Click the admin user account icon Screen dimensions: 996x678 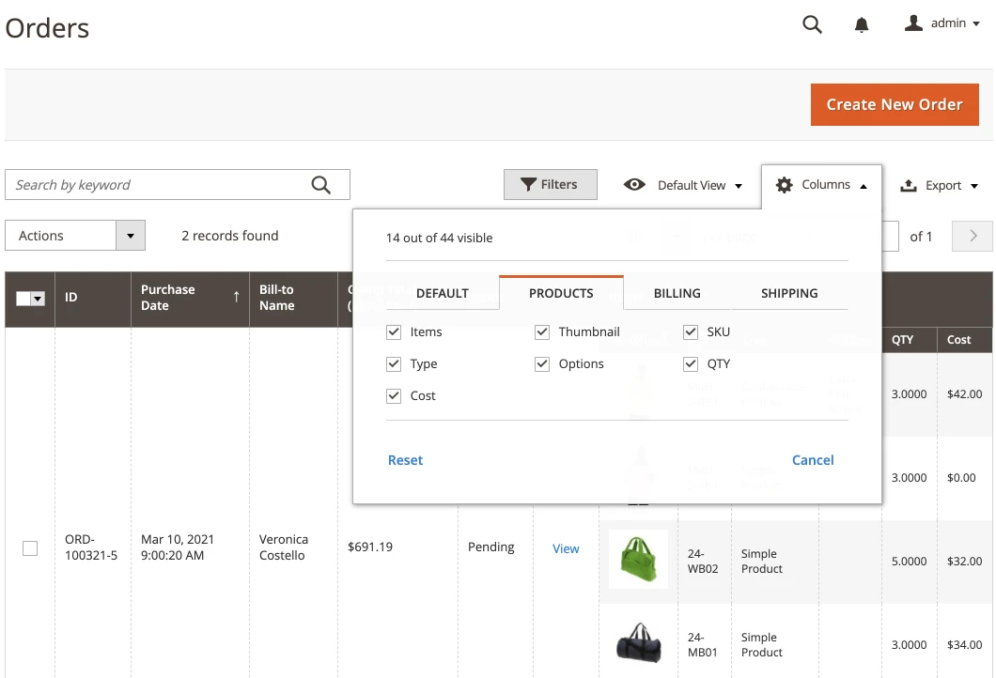tap(913, 23)
